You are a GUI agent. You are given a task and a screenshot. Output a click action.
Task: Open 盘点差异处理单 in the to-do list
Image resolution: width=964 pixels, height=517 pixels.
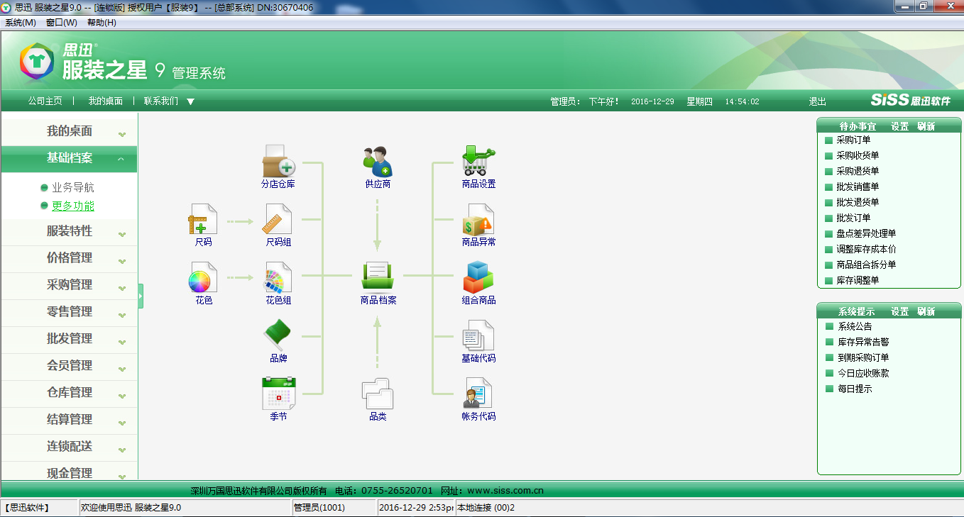point(866,234)
